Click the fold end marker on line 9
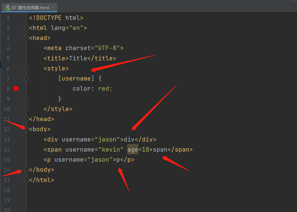The width and height of the screenshot is (297, 212). click(x=26, y=99)
